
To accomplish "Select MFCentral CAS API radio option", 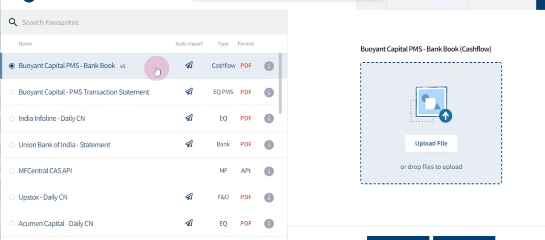I will [x=12, y=171].
